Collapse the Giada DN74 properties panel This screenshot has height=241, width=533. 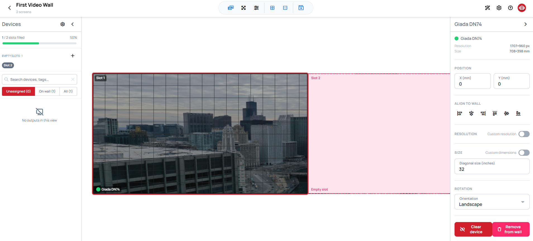point(525,24)
